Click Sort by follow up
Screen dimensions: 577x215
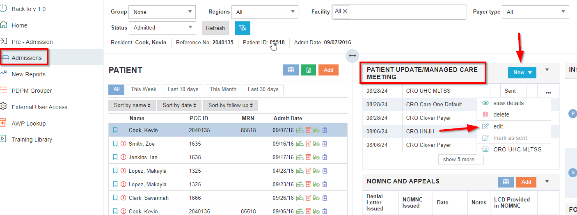[231, 105]
